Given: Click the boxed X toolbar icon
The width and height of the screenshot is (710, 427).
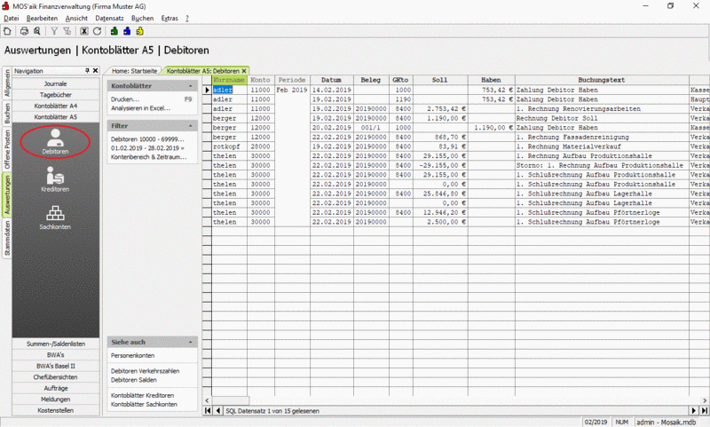Looking at the screenshot, I should click(x=84, y=31).
